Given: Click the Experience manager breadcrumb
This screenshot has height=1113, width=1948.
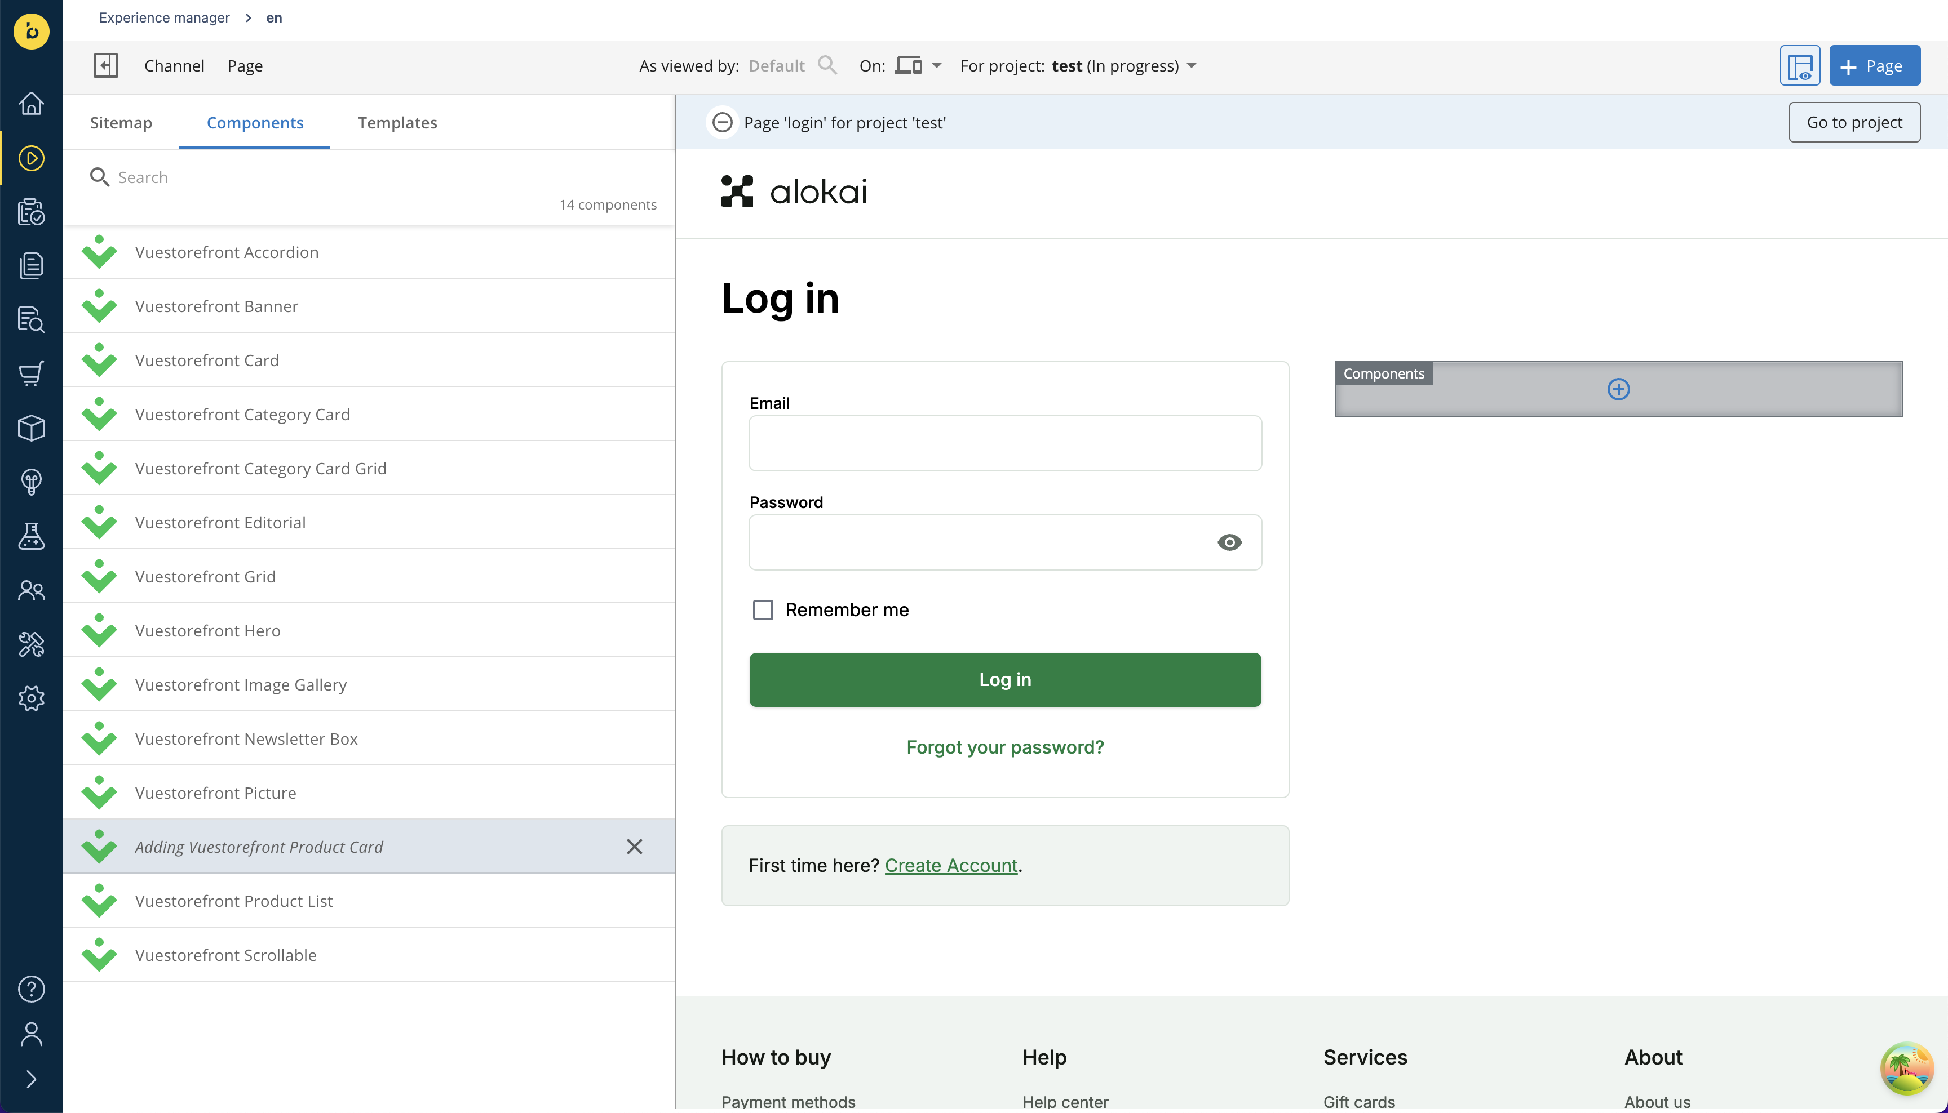Looking at the screenshot, I should (165, 17).
